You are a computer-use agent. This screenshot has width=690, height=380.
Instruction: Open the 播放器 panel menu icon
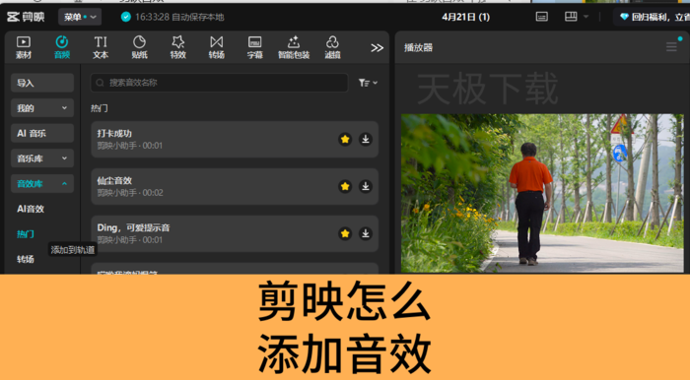671,47
